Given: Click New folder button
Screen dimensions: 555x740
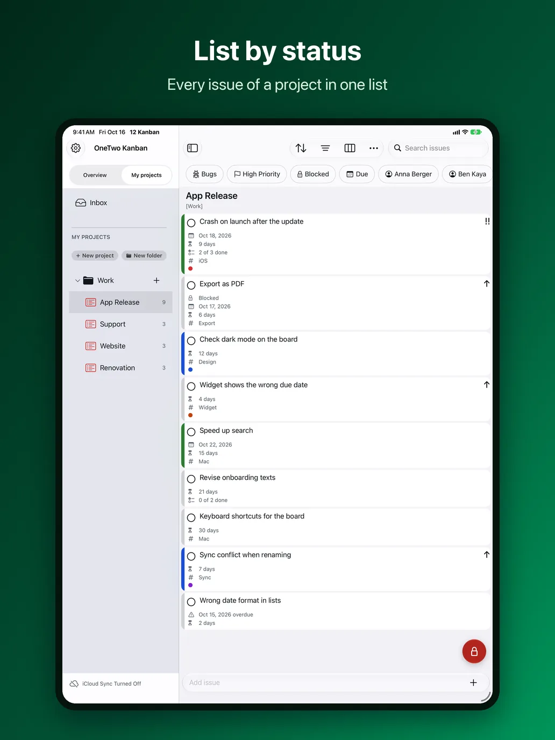Looking at the screenshot, I should pos(144,255).
